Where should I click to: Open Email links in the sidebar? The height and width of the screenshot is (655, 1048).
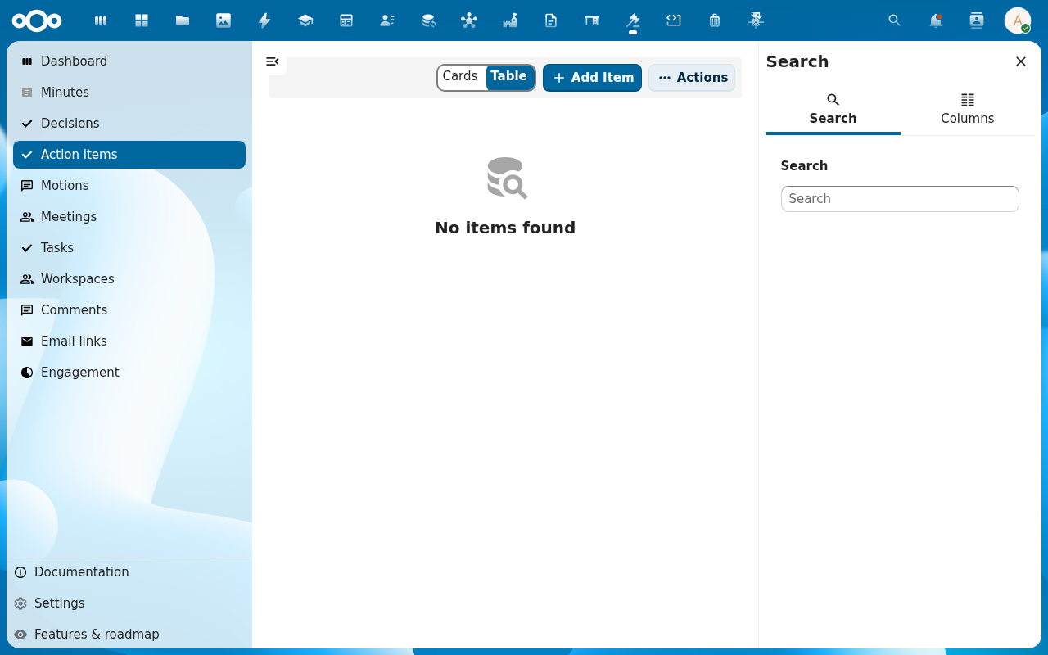[x=129, y=341]
